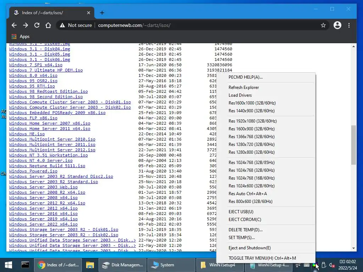Viewport: 363px width, 272px height.
Task: Open Windows 98 Second Edition.iso link
Action: pos(46,97)
